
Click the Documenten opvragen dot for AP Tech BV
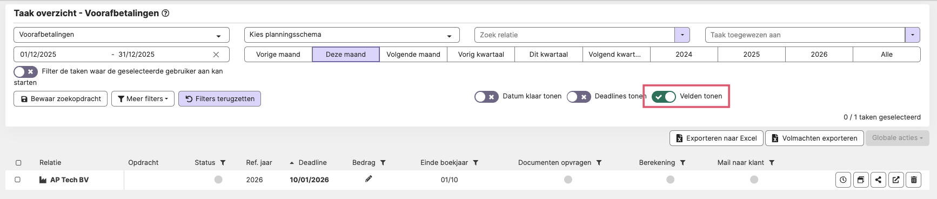[x=568, y=180]
